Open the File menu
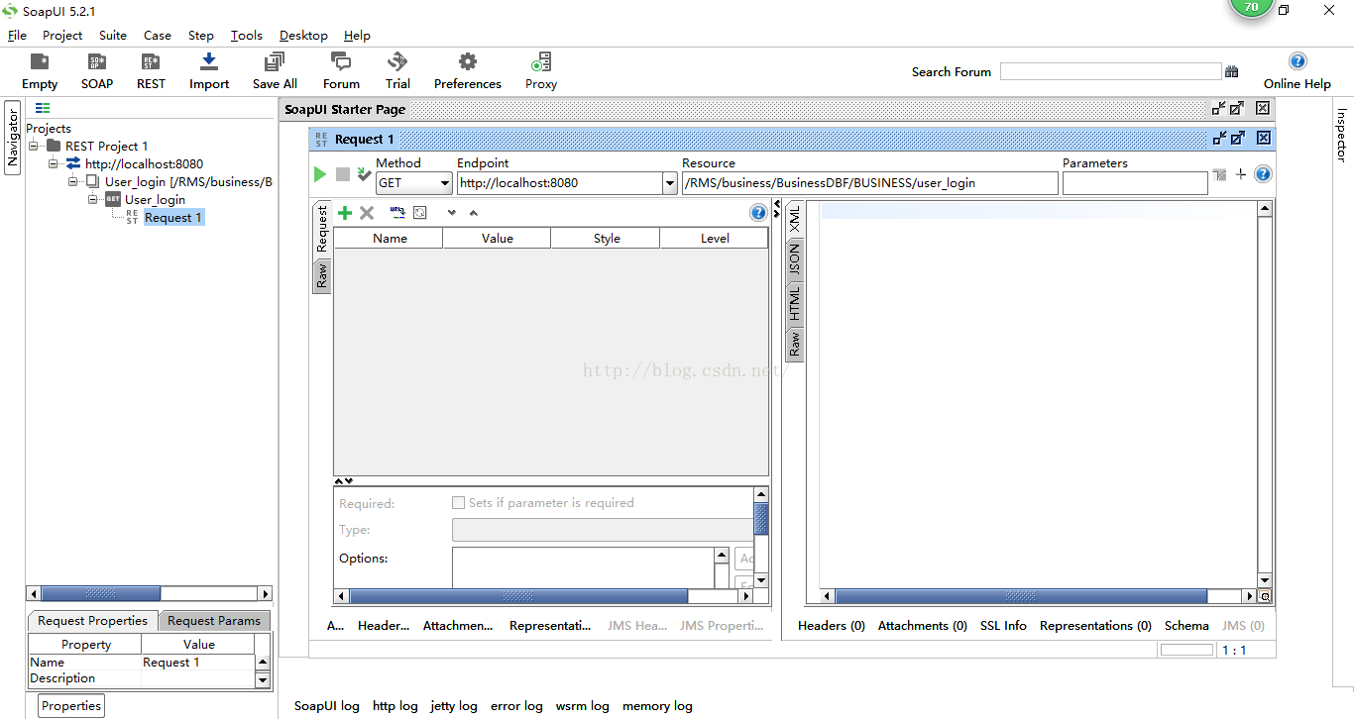Viewport: 1354px width, 719px height. [17, 35]
